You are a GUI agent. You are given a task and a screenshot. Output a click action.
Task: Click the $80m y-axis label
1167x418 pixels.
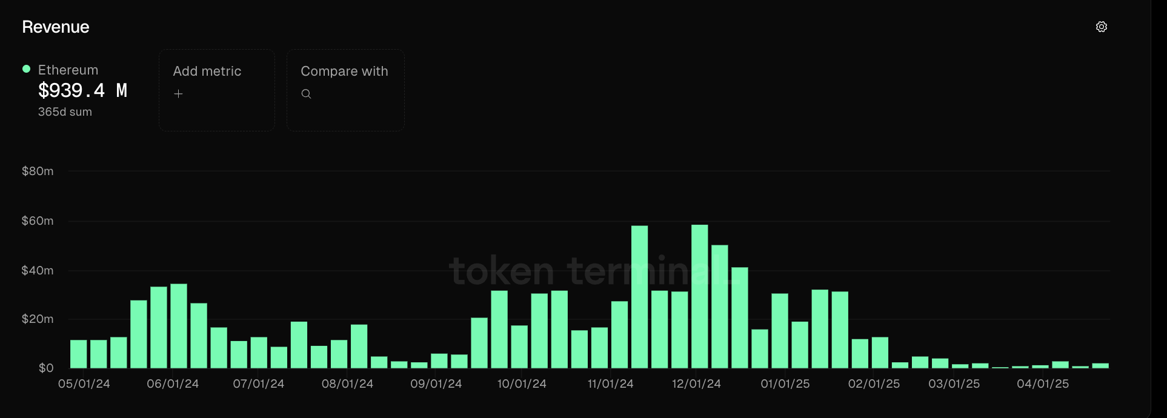tap(37, 171)
